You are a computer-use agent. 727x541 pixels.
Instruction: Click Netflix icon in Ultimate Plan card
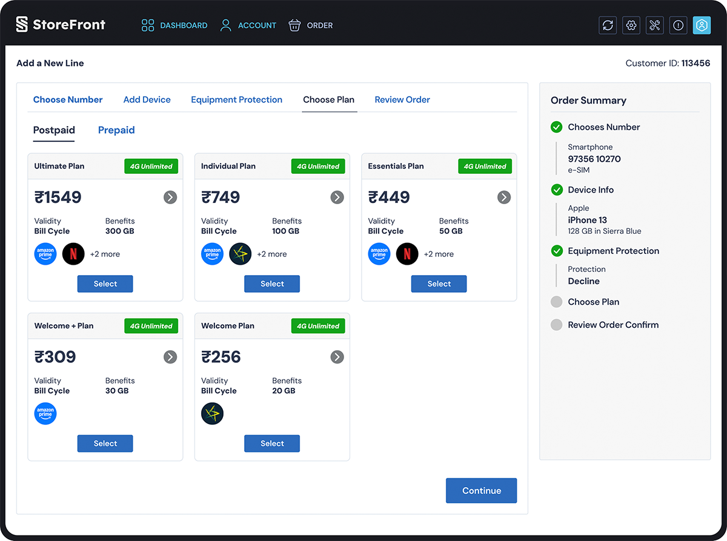[x=73, y=254]
